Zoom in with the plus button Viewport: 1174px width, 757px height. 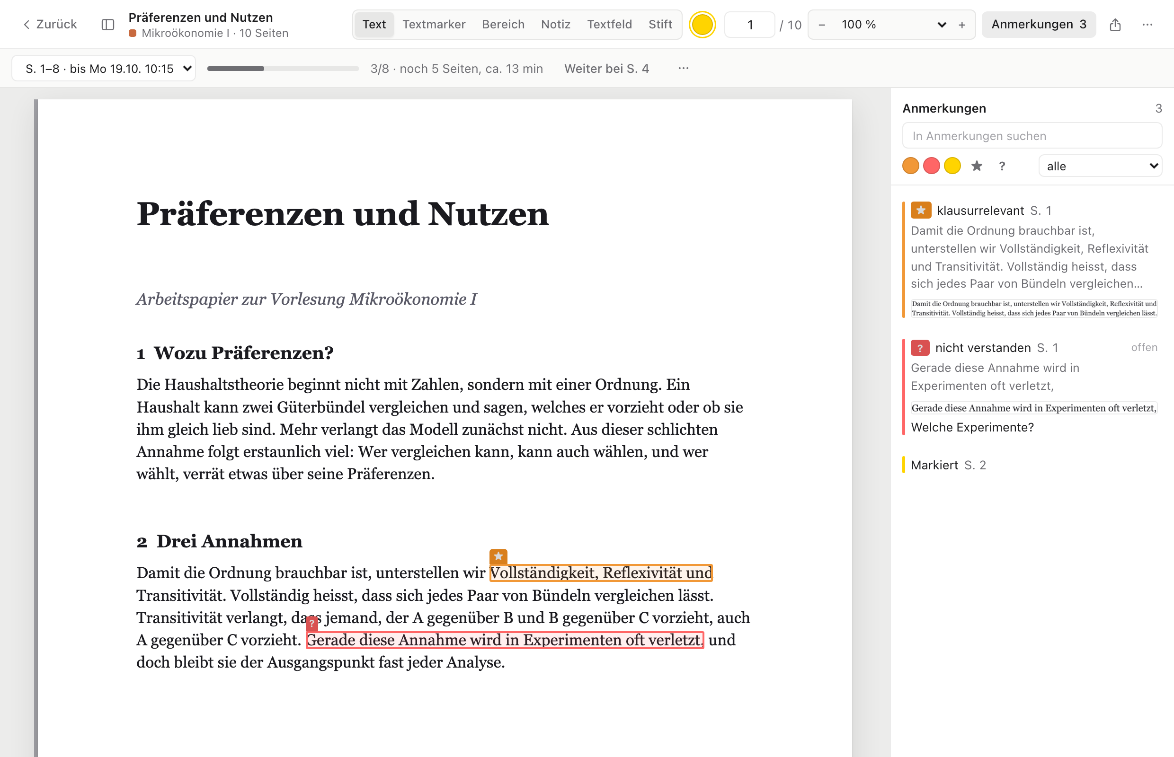961,25
